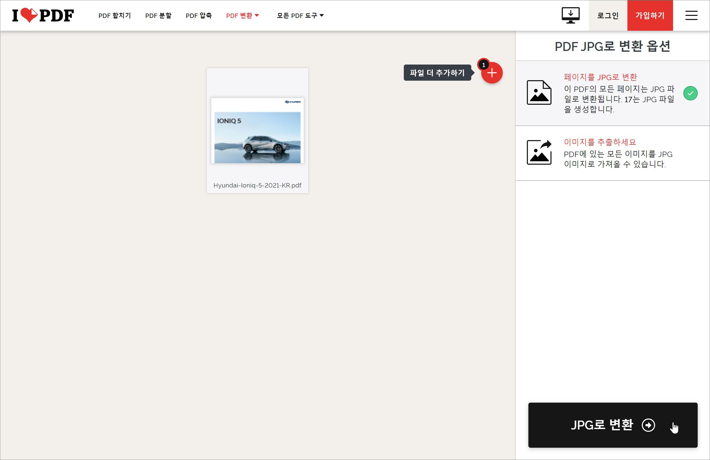
Task: Click the extract images icon
Action: pyautogui.click(x=539, y=152)
